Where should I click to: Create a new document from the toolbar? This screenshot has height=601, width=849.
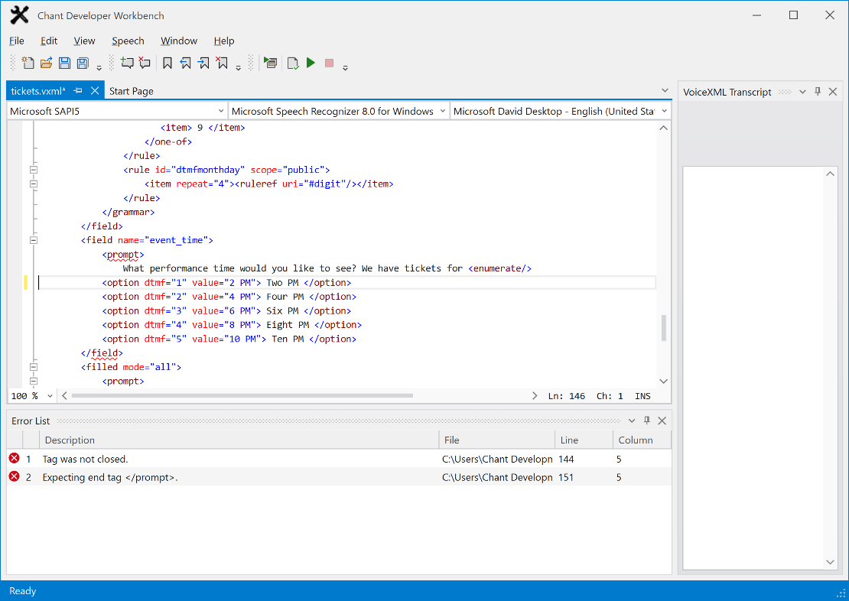coord(28,63)
